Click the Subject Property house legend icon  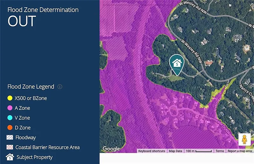(10, 157)
